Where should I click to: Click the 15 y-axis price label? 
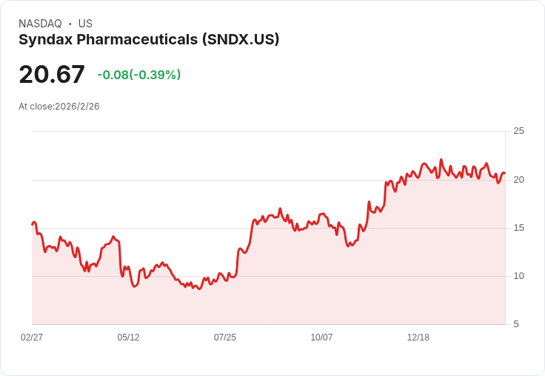point(518,228)
